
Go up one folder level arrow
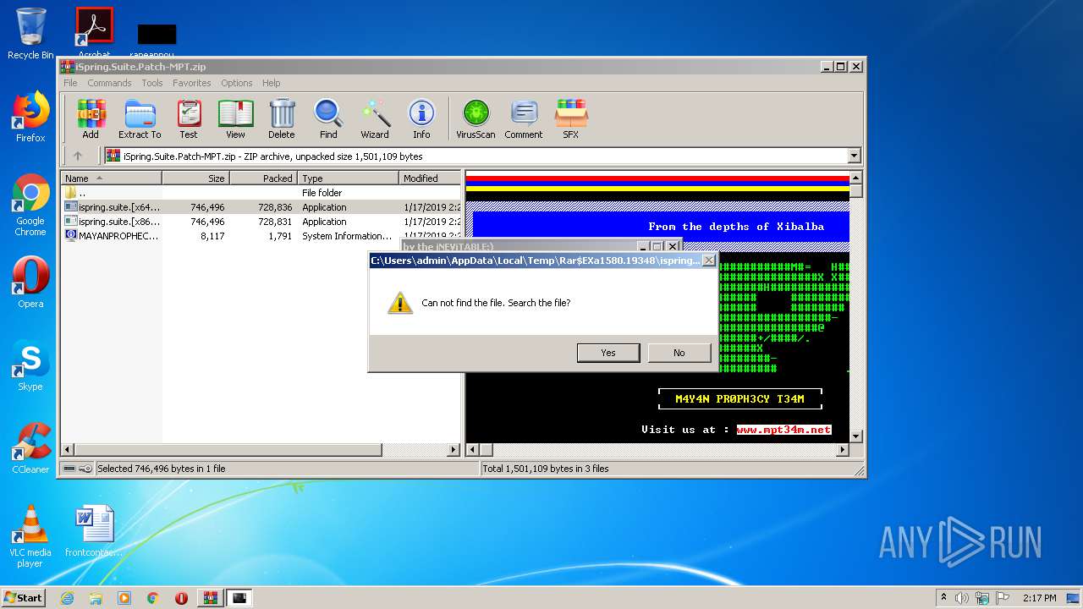coord(78,156)
